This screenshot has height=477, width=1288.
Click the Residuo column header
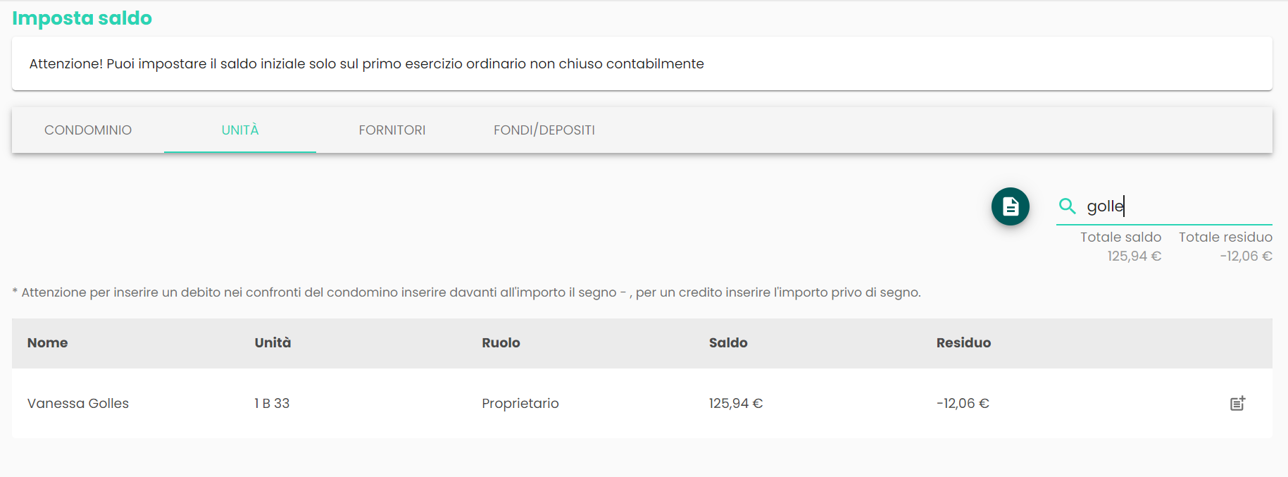coord(963,343)
